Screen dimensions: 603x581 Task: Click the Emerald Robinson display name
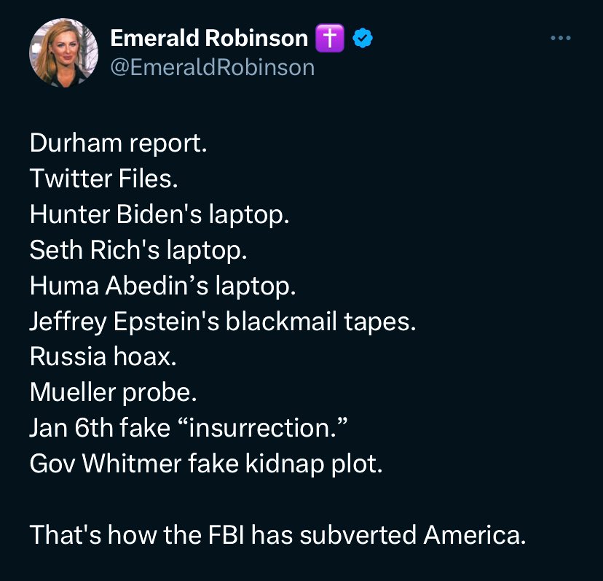[209, 39]
